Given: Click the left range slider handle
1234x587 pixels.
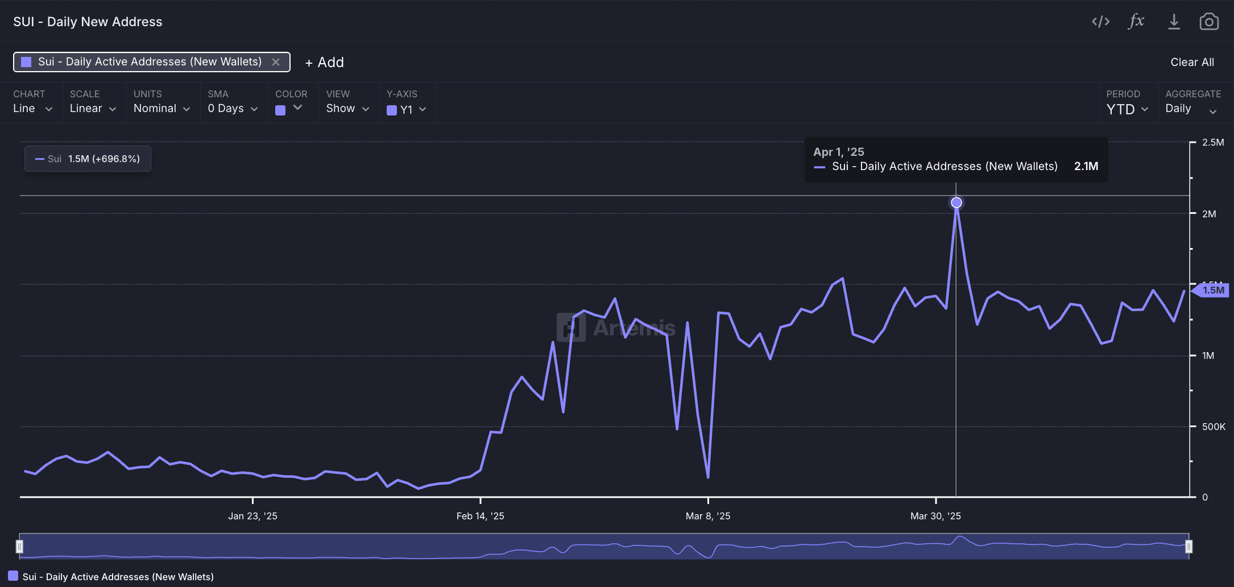Looking at the screenshot, I should click(x=19, y=547).
